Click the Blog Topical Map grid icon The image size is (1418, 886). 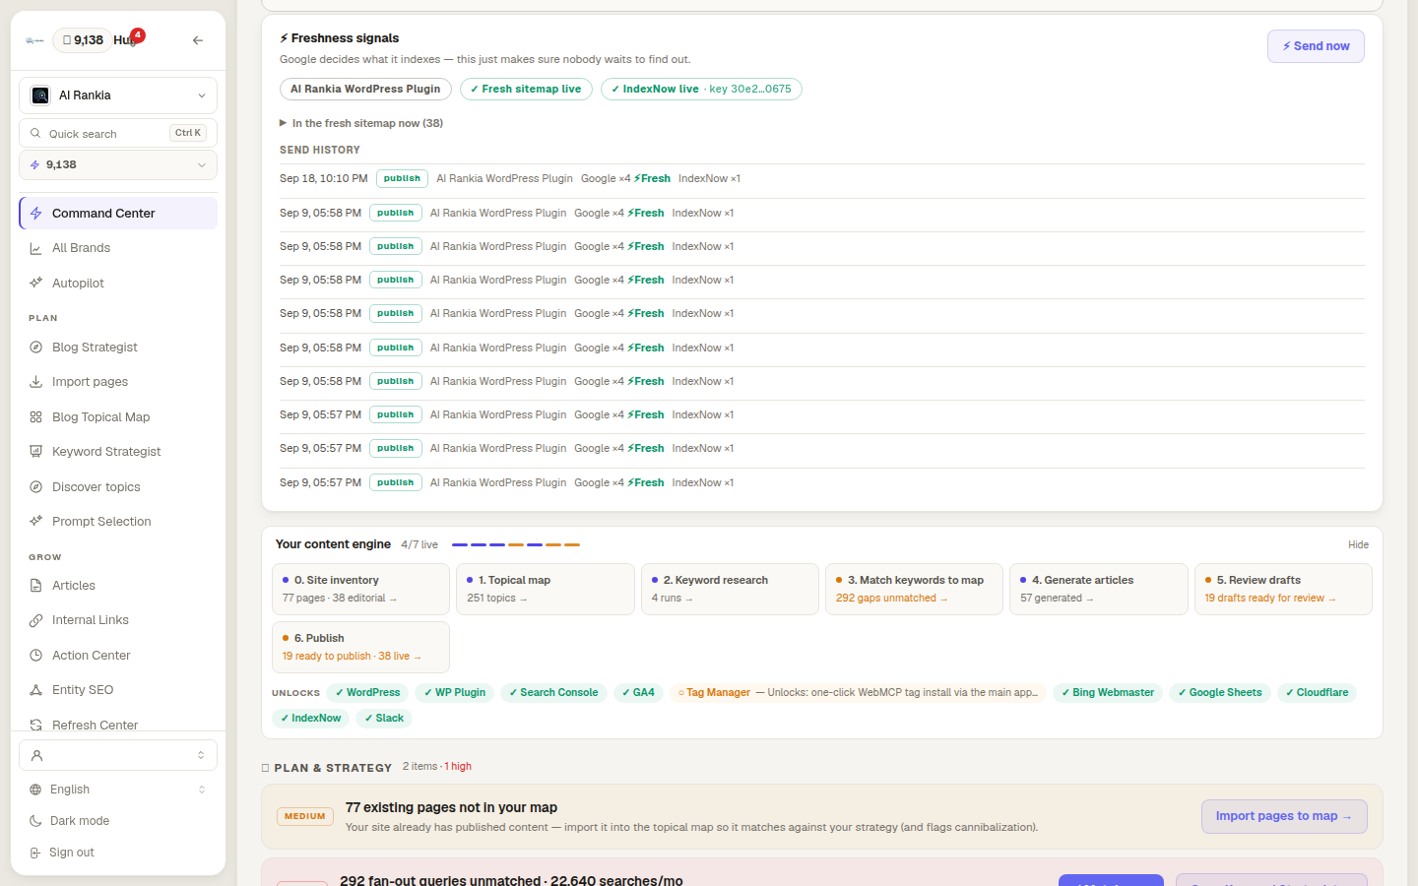point(35,417)
